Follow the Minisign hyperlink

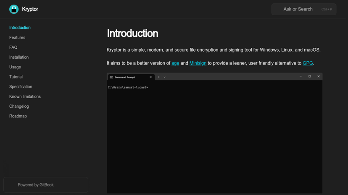click(x=198, y=63)
